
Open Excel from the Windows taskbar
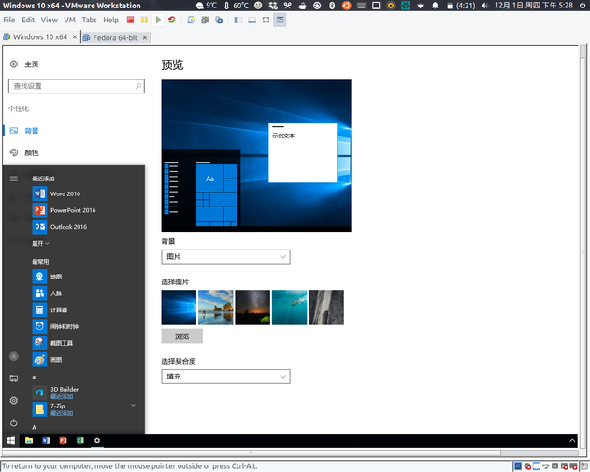pos(79,440)
